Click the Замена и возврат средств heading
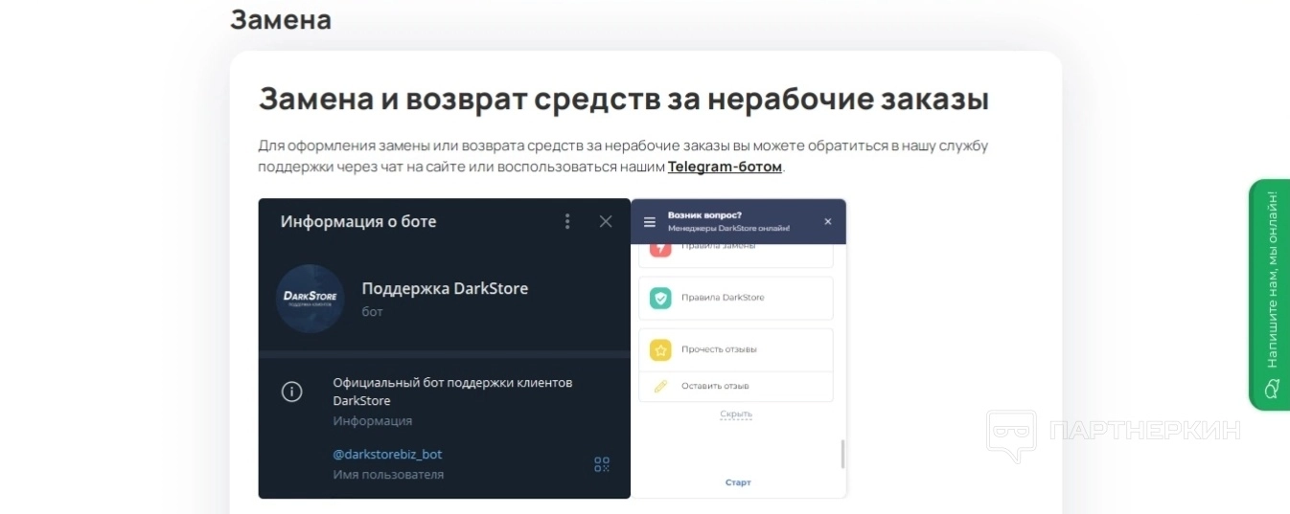The height and width of the screenshot is (514, 1290). click(x=624, y=99)
